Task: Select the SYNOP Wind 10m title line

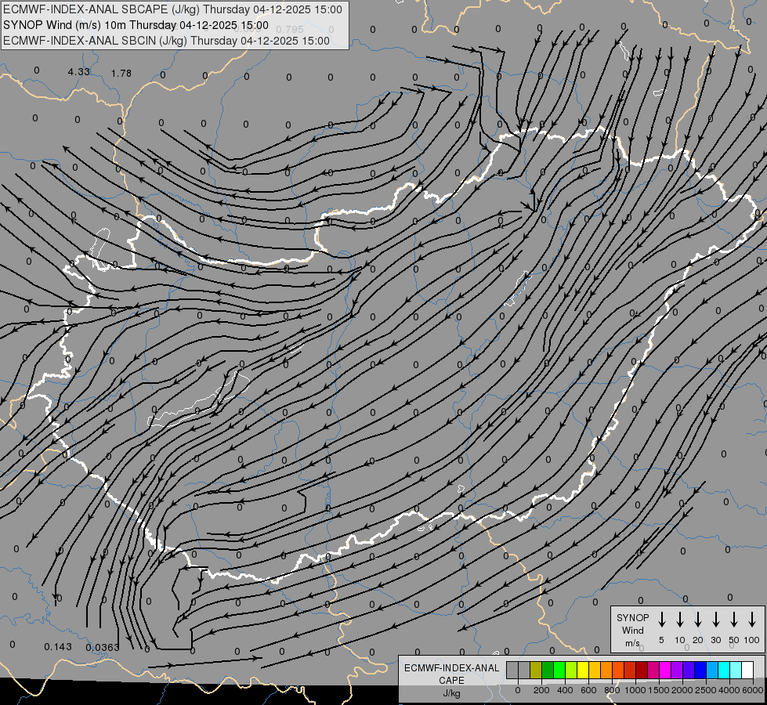Action: 136,25
